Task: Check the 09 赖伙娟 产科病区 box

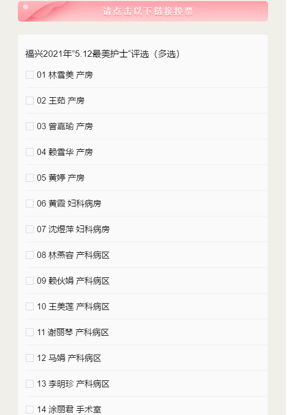Action: coord(29,281)
